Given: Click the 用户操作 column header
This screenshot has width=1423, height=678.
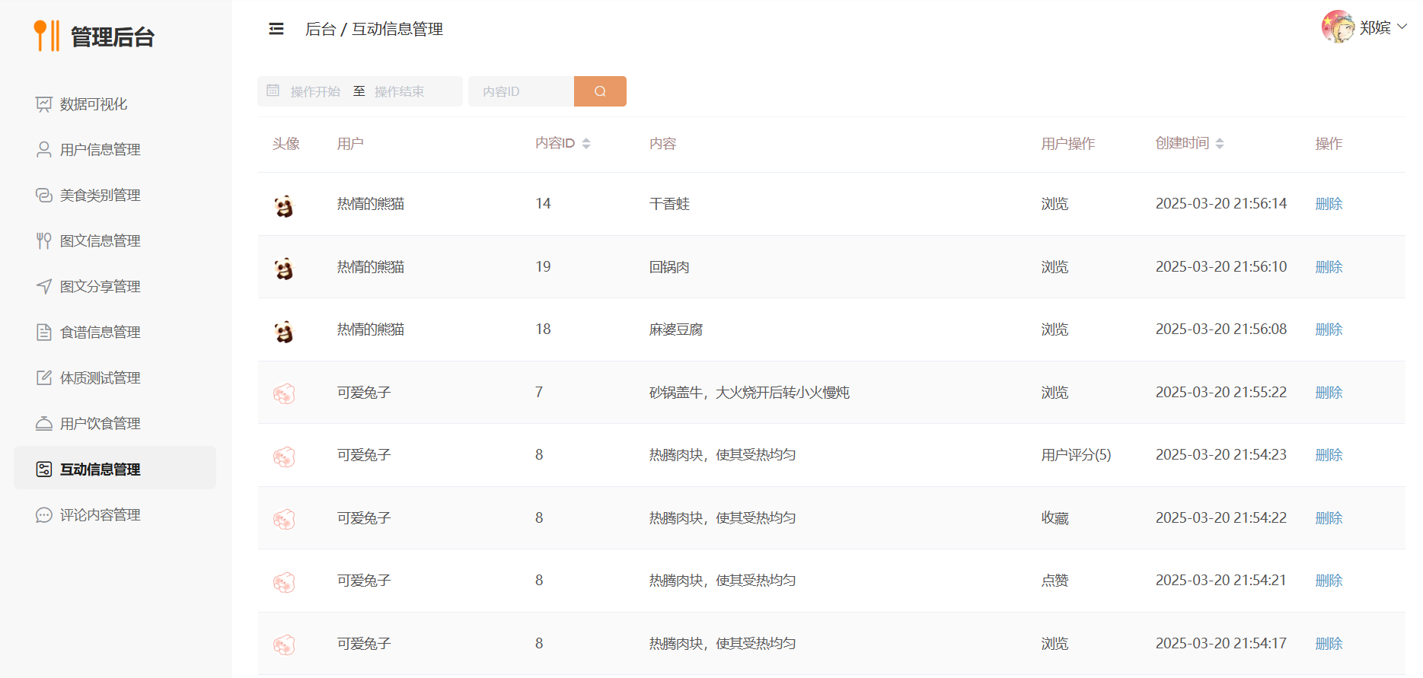Looking at the screenshot, I should 1068,144.
